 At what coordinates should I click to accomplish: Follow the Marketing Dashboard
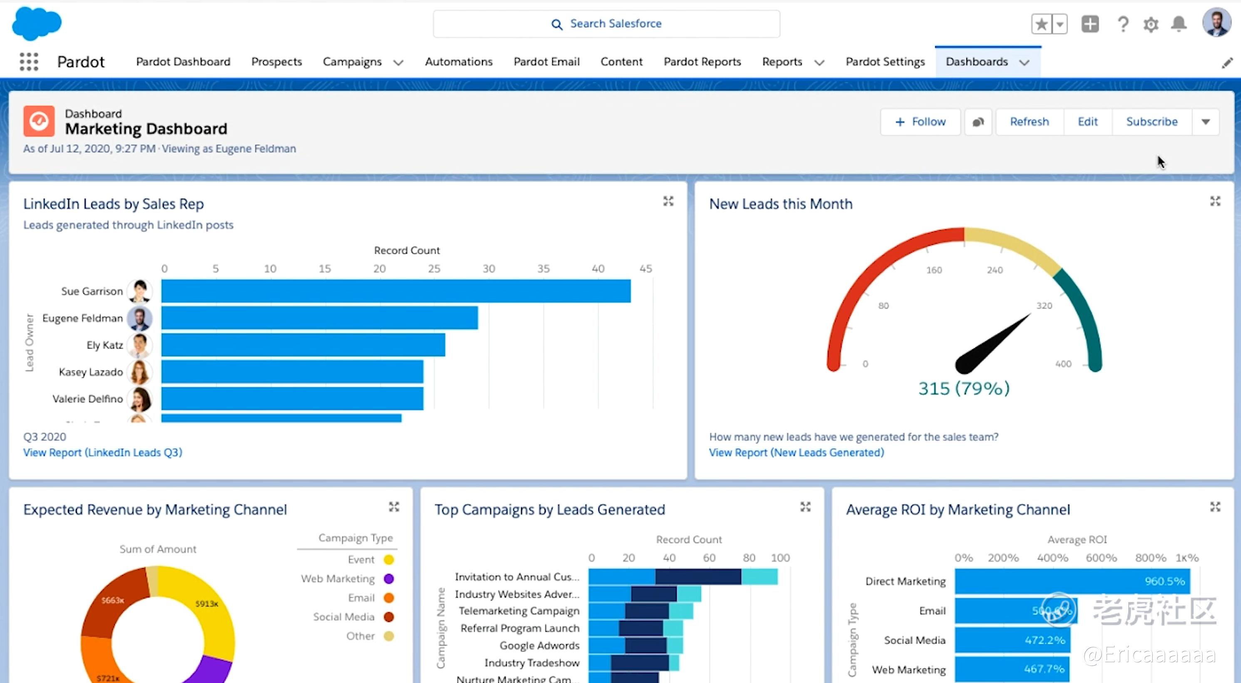tap(920, 122)
